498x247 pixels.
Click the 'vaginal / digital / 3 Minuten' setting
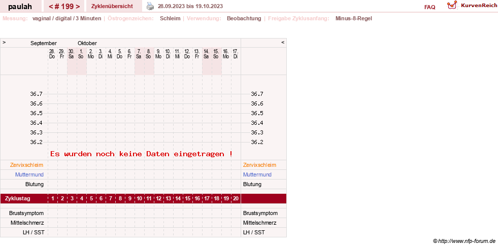point(67,18)
